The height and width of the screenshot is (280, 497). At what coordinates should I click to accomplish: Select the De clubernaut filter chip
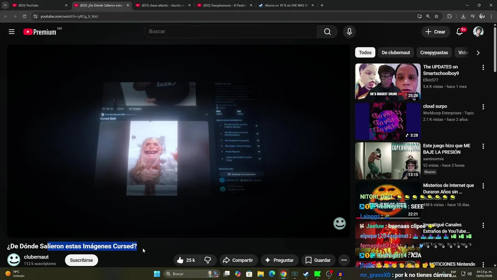(x=396, y=52)
